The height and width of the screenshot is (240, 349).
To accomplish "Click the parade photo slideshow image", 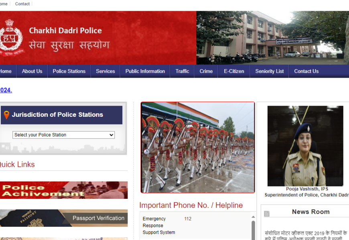I will [x=198, y=147].
